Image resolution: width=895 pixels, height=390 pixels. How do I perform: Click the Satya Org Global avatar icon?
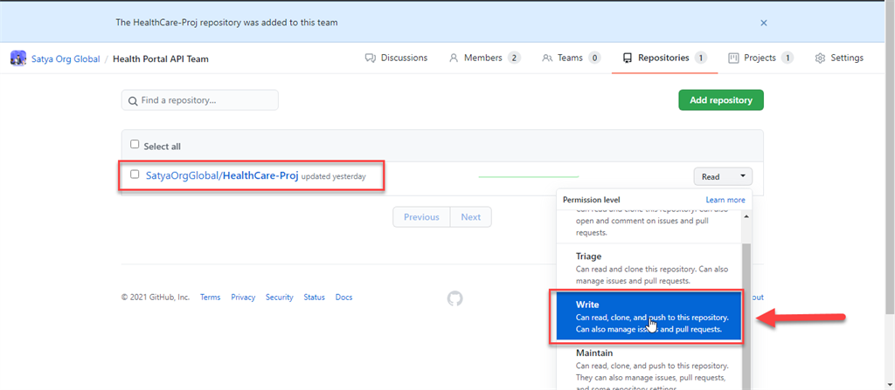pyautogui.click(x=18, y=58)
